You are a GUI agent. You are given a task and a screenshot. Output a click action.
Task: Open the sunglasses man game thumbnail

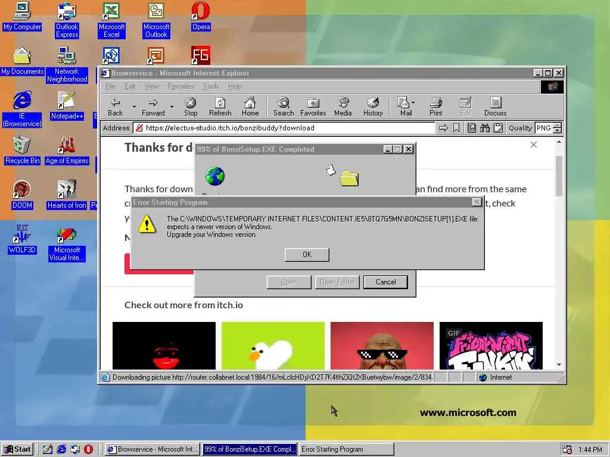coord(382,346)
